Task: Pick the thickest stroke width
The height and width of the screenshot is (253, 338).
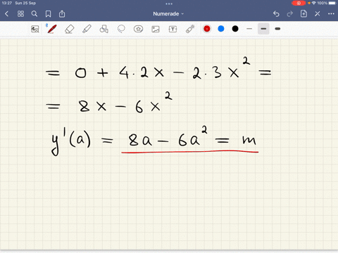Action: 277,29
